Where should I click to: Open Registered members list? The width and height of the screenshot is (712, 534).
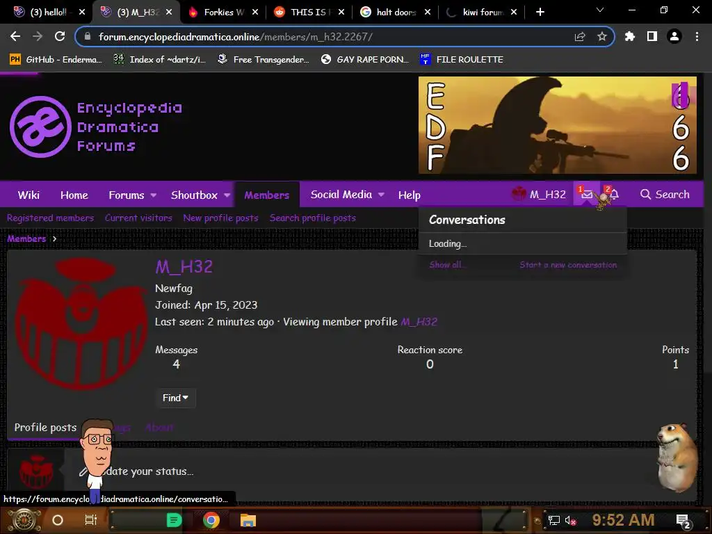pos(50,218)
